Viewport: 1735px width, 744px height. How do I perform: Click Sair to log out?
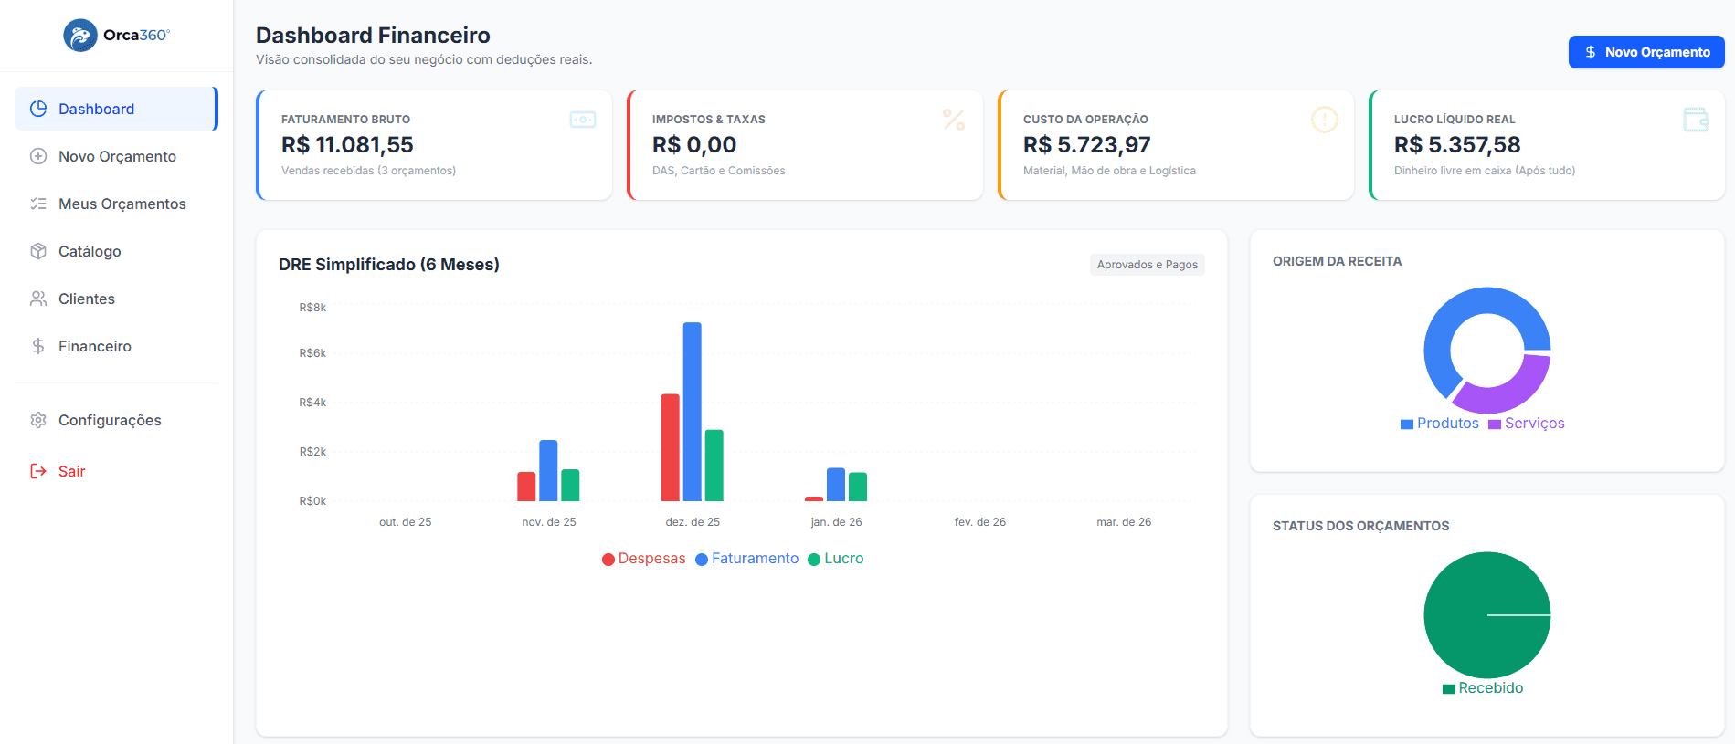coord(116,471)
